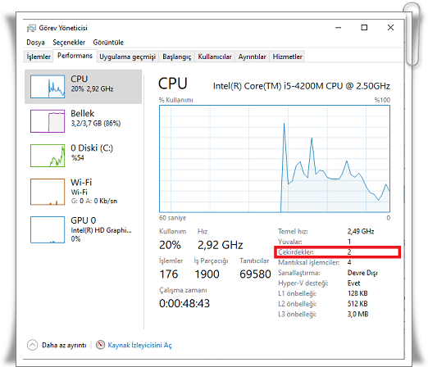Switch to the Ayrıntılar tab
The image size is (428, 367).
252,57
